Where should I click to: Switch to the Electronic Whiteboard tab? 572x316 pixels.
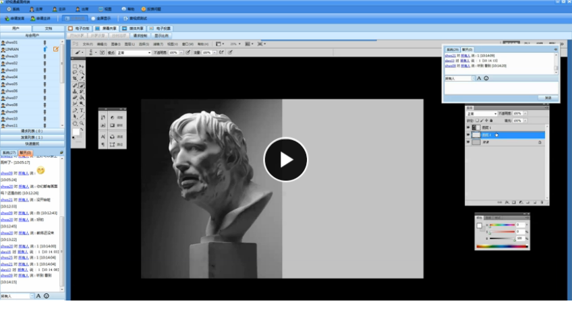pyautogui.click(x=79, y=28)
